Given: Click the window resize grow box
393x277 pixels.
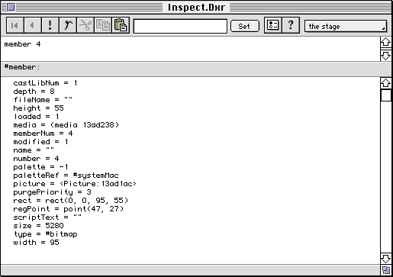Looking at the screenshot, I should (x=386, y=270).
